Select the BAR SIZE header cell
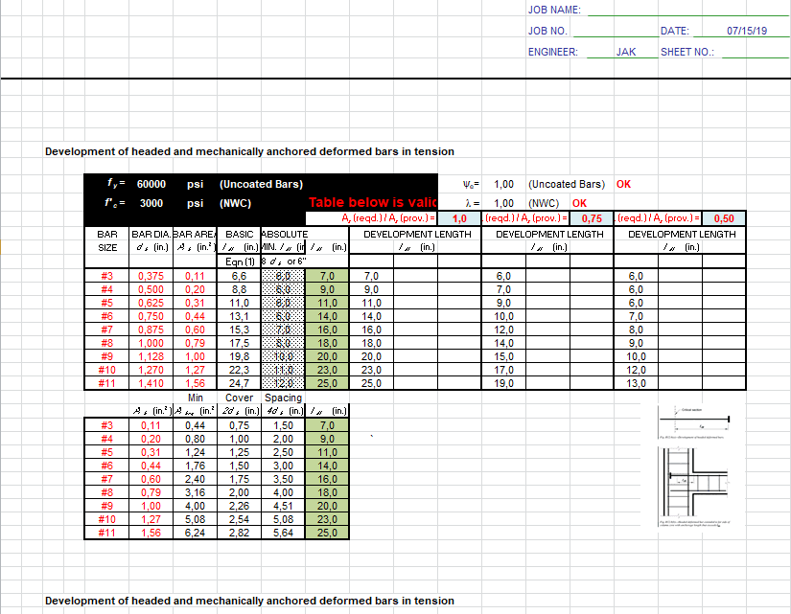The width and height of the screenshot is (791, 614). (x=107, y=240)
